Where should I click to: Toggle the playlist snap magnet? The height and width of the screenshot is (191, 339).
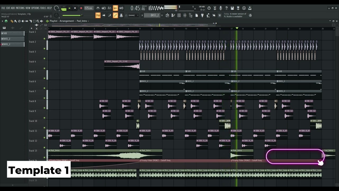coord(6,21)
